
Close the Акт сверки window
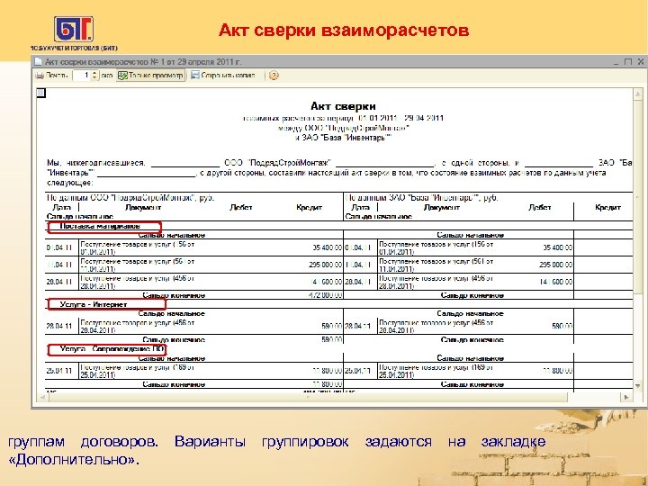click(x=641, y=62)
